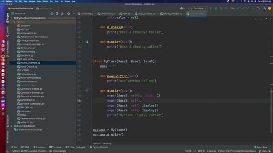Hide the Project panel with minus icon
The width and height of the screenshot is (273, 153).
pyautogui.click(x=73, y=14)
